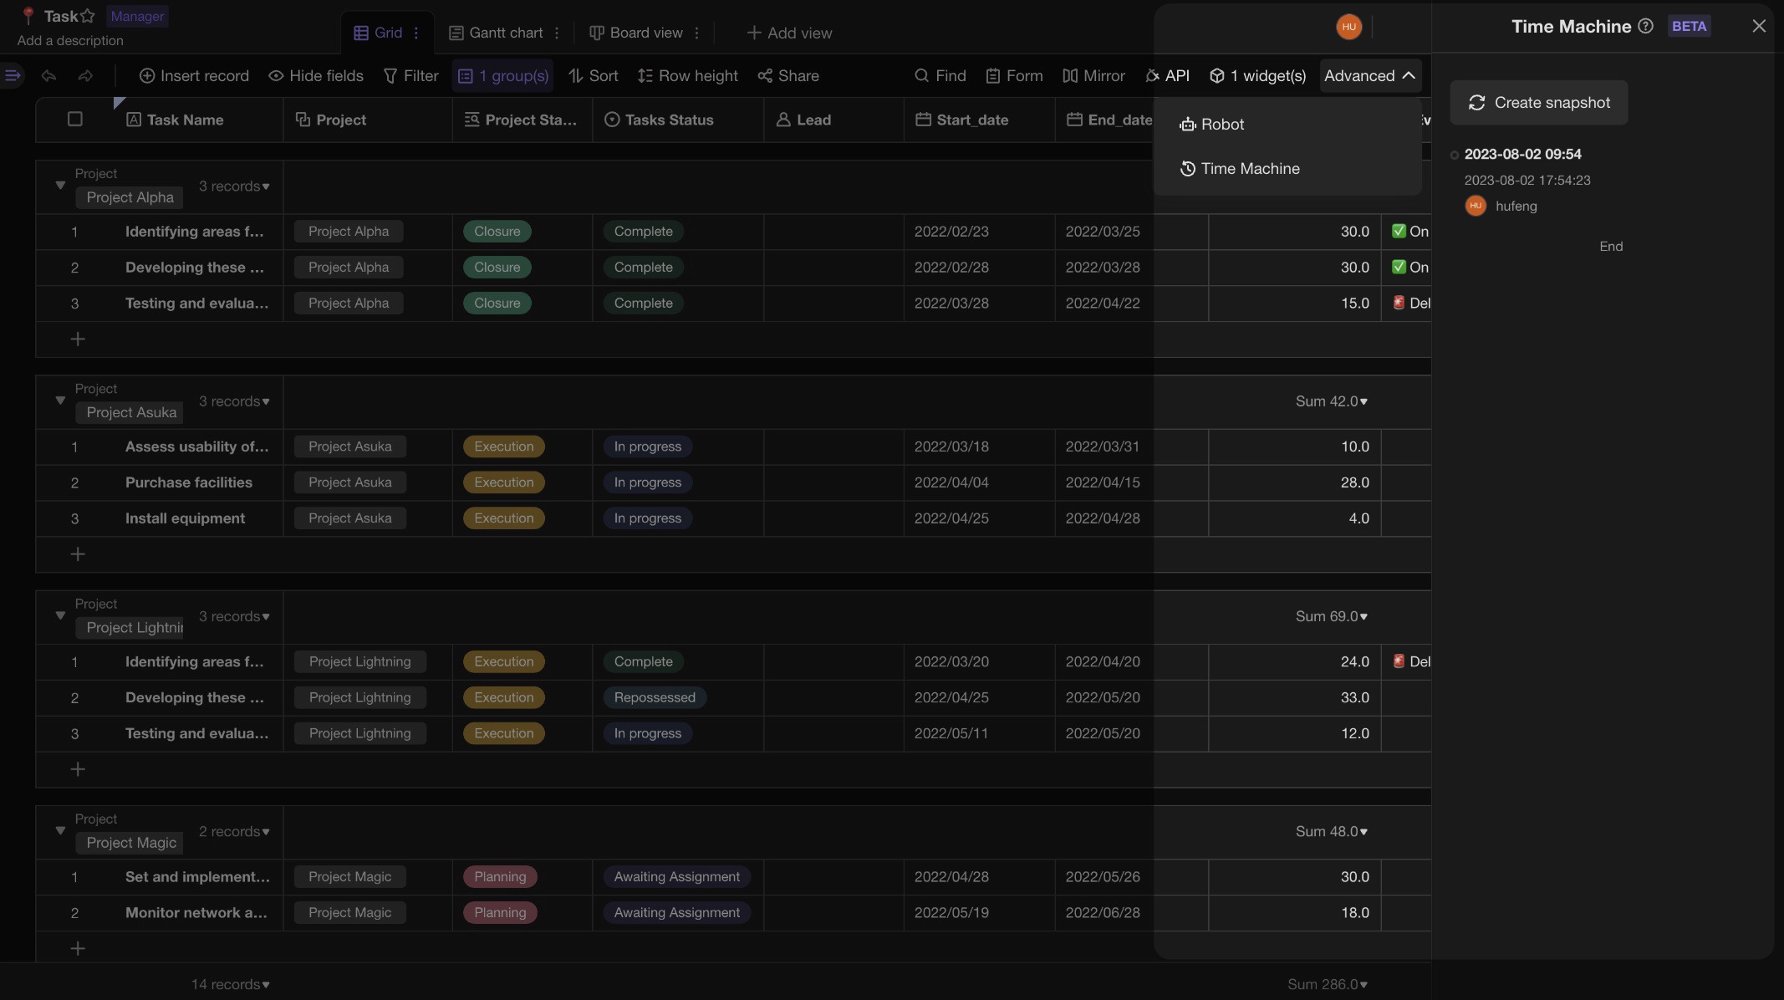The image size is (1784, 1000).
Task: Click the BETA label in Time Machine
Action: (x=1689, y=26)
